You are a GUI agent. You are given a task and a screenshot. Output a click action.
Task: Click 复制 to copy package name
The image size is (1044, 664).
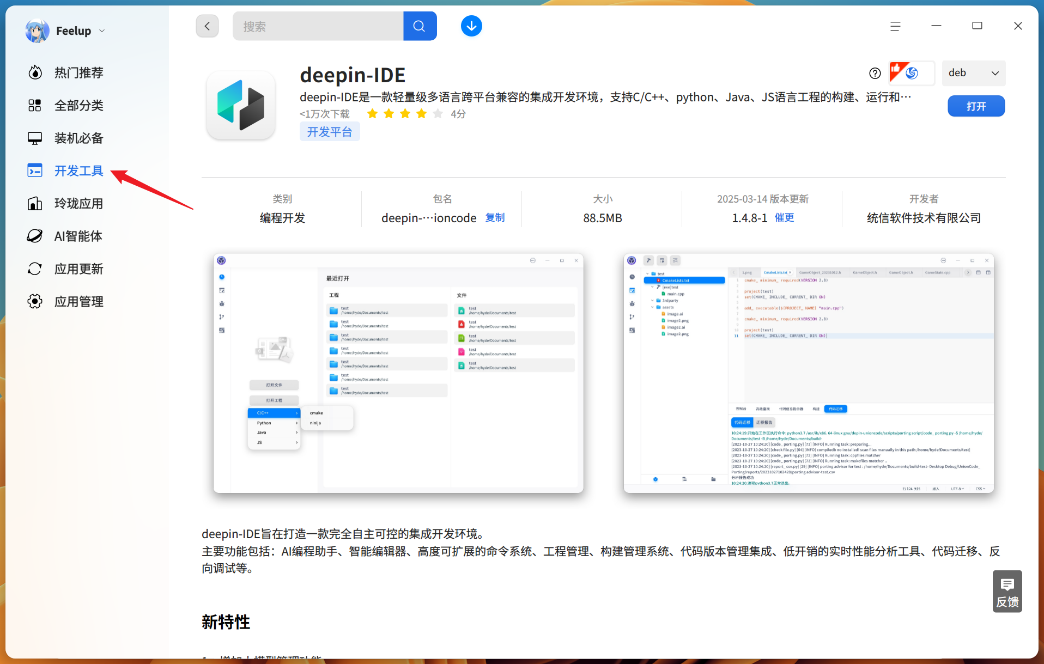(x=495, y=217)
